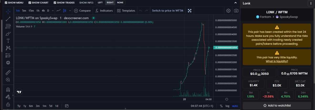The height and width of the screenshot is (110, 315).
Task: Select the 15m timeframe
Action: 31,11
